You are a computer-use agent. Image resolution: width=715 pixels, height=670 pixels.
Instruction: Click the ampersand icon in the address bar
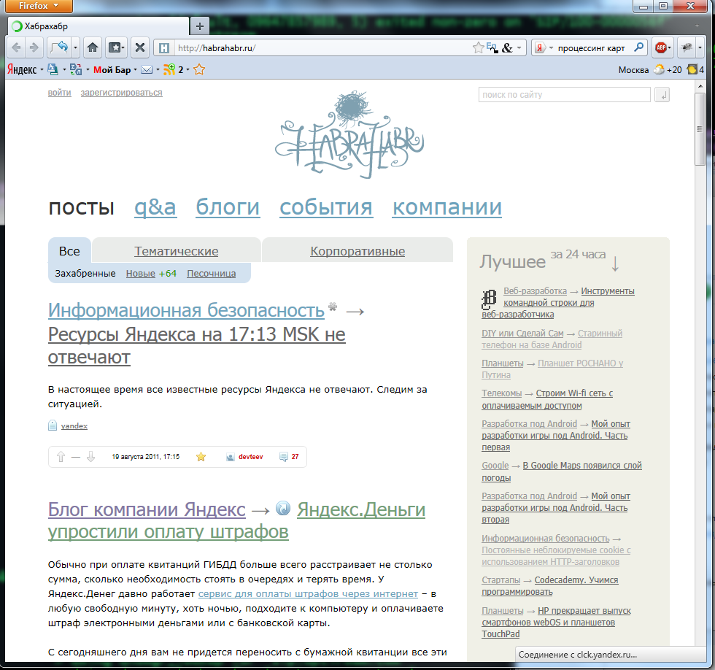tap(507, 48)
